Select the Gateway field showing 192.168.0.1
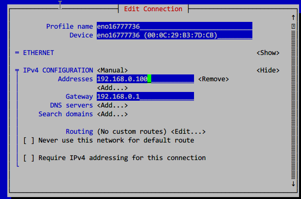Screen dimensions: 301x199 145,96
